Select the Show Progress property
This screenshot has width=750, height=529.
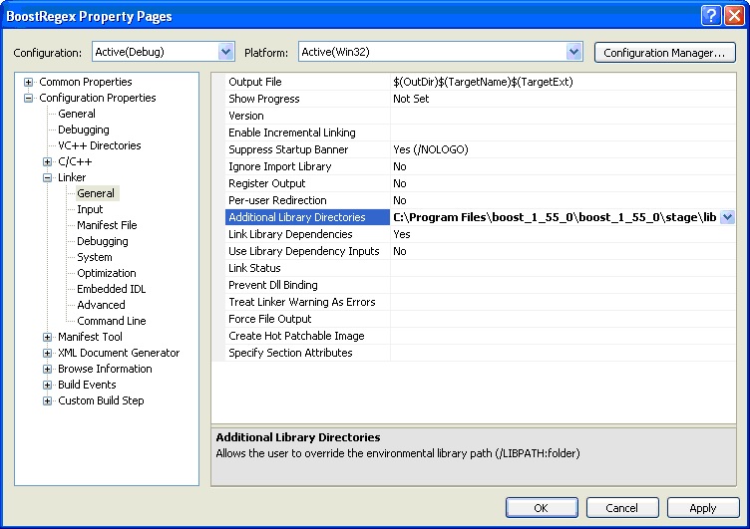click(307, 99)
